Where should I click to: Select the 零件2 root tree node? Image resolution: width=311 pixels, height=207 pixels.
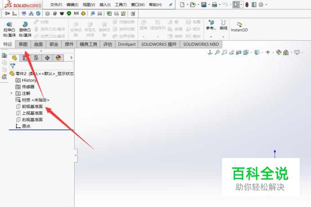42,74
